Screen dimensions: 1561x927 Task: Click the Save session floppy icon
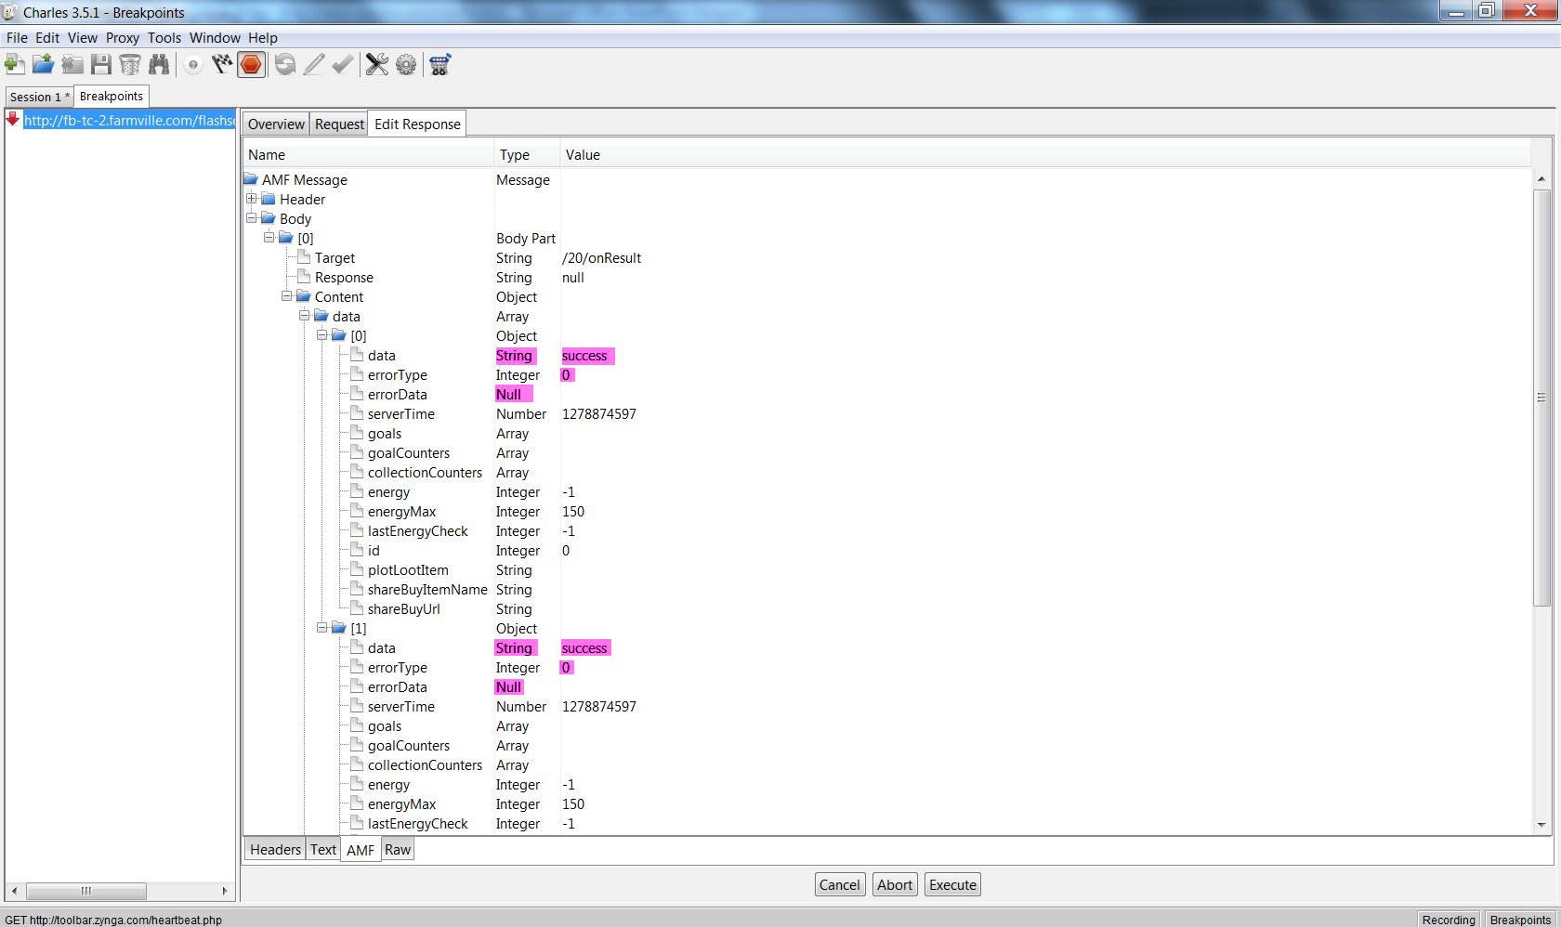101,64
